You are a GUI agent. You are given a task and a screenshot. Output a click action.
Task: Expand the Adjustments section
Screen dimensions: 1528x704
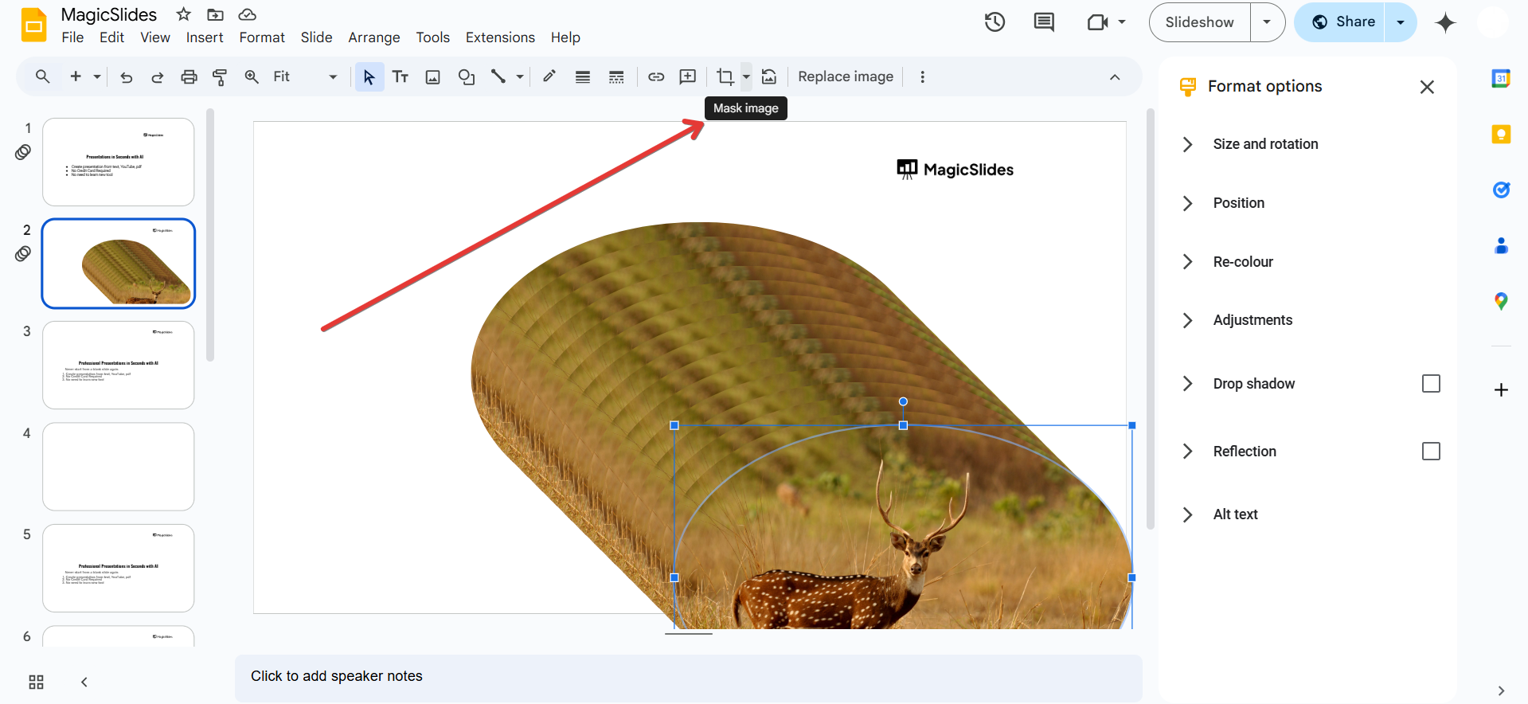(x=1252, y=320)
